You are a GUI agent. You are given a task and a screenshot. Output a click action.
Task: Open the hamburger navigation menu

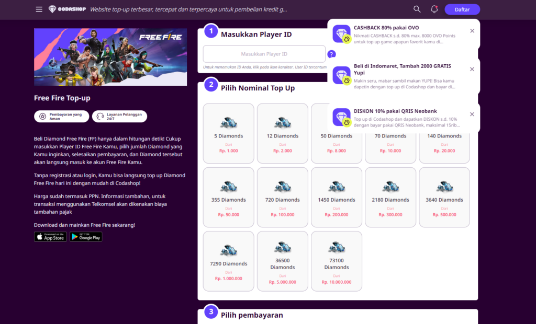click(39, 9)
